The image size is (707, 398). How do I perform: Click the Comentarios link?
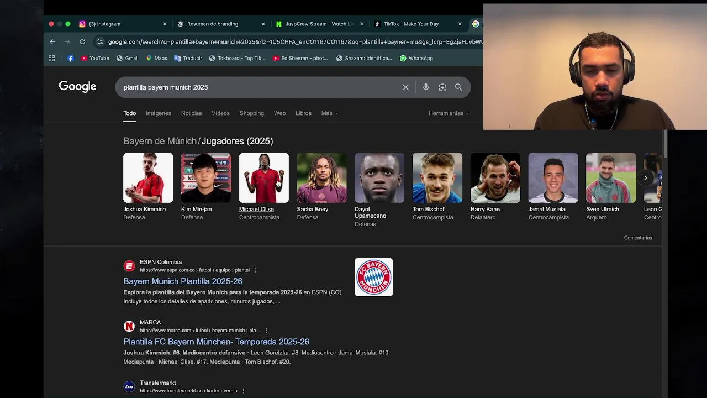pos(638,238)
